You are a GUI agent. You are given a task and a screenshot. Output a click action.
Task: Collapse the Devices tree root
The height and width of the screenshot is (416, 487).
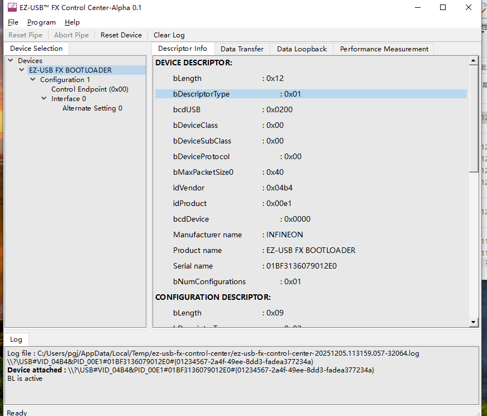tap(11, 60)
